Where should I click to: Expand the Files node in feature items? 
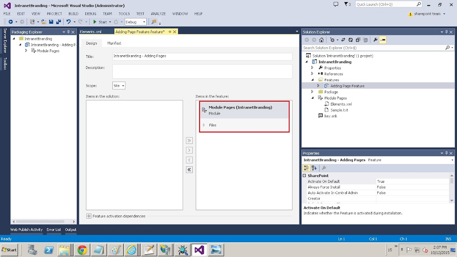204,125
